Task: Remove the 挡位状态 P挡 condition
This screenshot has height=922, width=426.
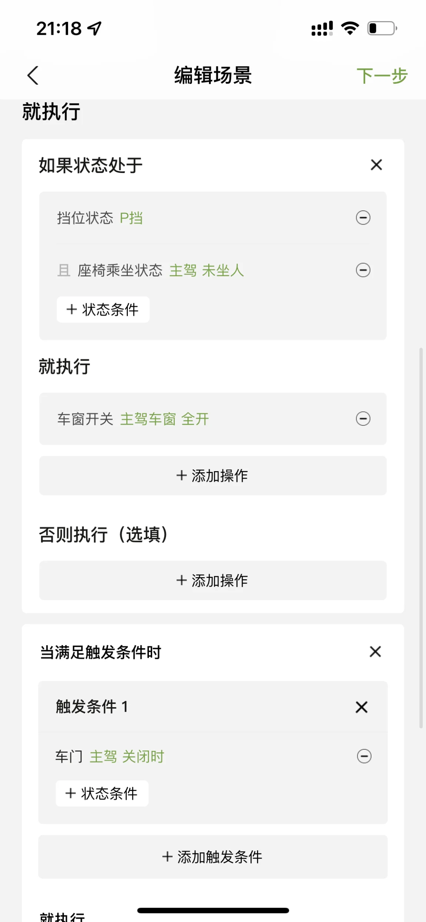Action: (x=363, y=217)
